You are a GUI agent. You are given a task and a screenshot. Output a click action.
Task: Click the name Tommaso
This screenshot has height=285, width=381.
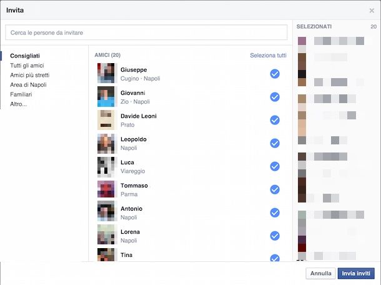[x=134, y=186]
